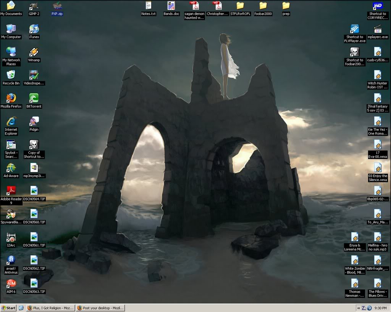Screen dimensions: 391x312
Task: Open the BitTorrent shortcut
Action: click(34, 98)
